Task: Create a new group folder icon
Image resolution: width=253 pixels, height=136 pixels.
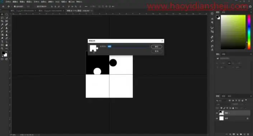Action: [x=241, y=134]
